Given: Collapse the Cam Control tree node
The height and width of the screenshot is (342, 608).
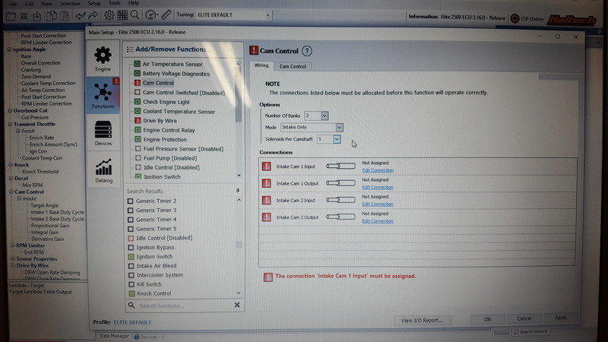Looking at the screenshot, I should click(11, 192).
